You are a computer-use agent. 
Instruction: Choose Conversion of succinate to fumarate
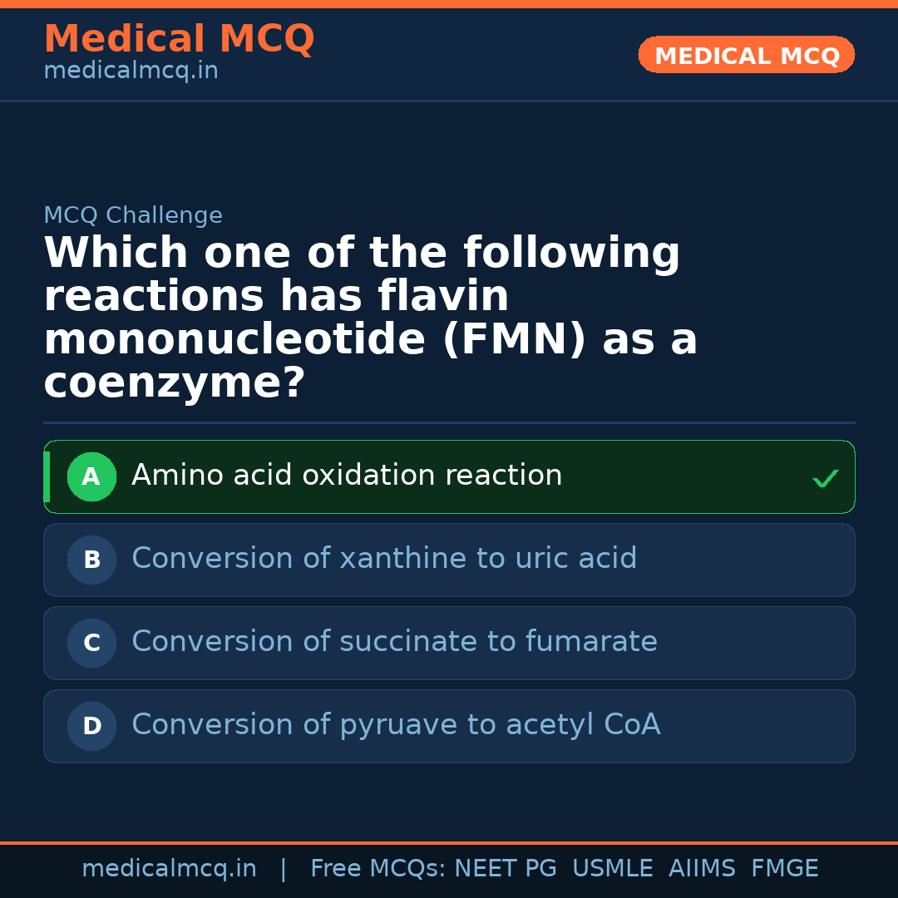coord(394,642)
